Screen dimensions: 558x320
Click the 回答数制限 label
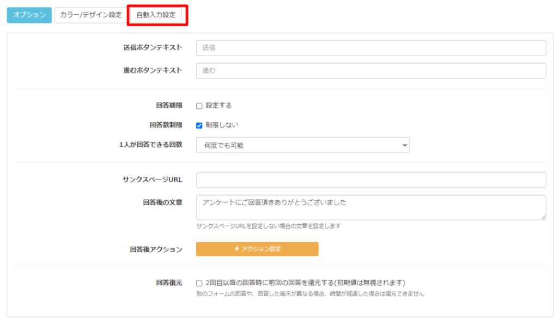(x=166, y=125)
